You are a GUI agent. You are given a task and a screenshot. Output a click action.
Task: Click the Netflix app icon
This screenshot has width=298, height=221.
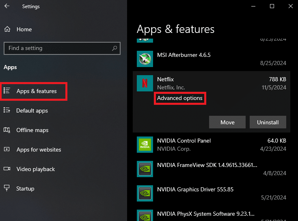pyautogui.click(x=145, y=83)
